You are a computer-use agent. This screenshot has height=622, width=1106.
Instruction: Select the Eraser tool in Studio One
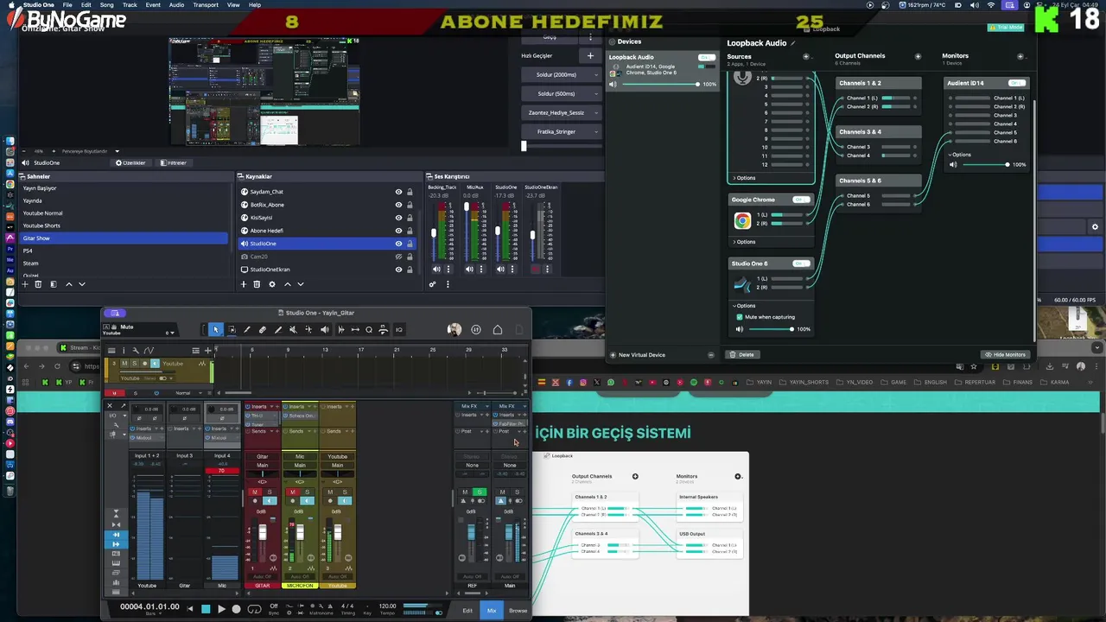263,330
